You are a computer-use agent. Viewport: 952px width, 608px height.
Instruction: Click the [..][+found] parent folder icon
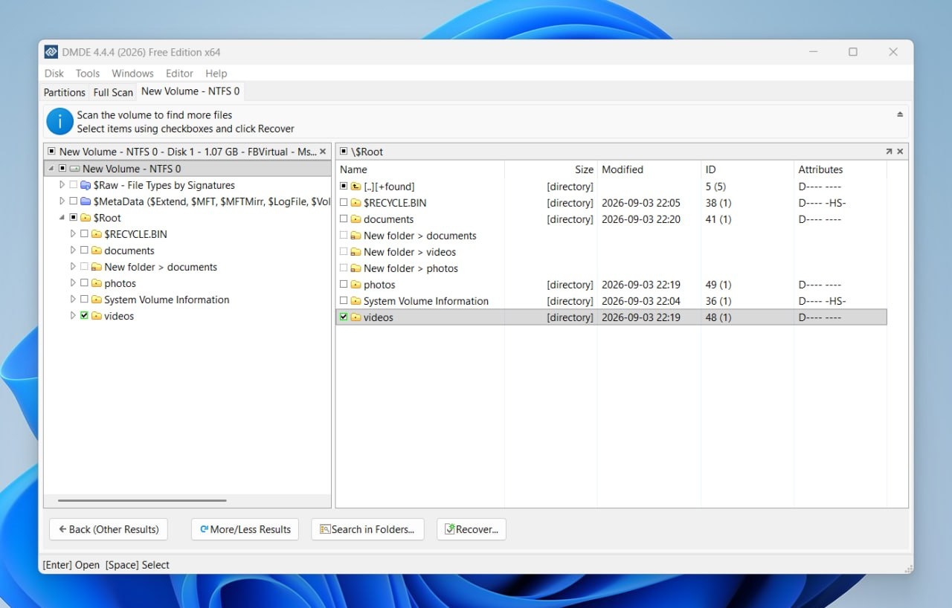(x=356, y=187)
